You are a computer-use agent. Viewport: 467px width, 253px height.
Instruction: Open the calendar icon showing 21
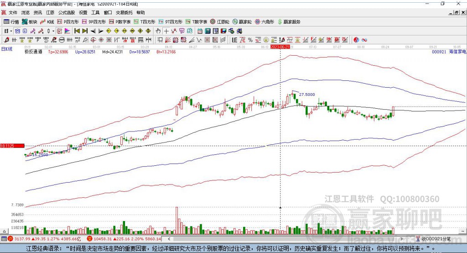(x=200, y=31)
